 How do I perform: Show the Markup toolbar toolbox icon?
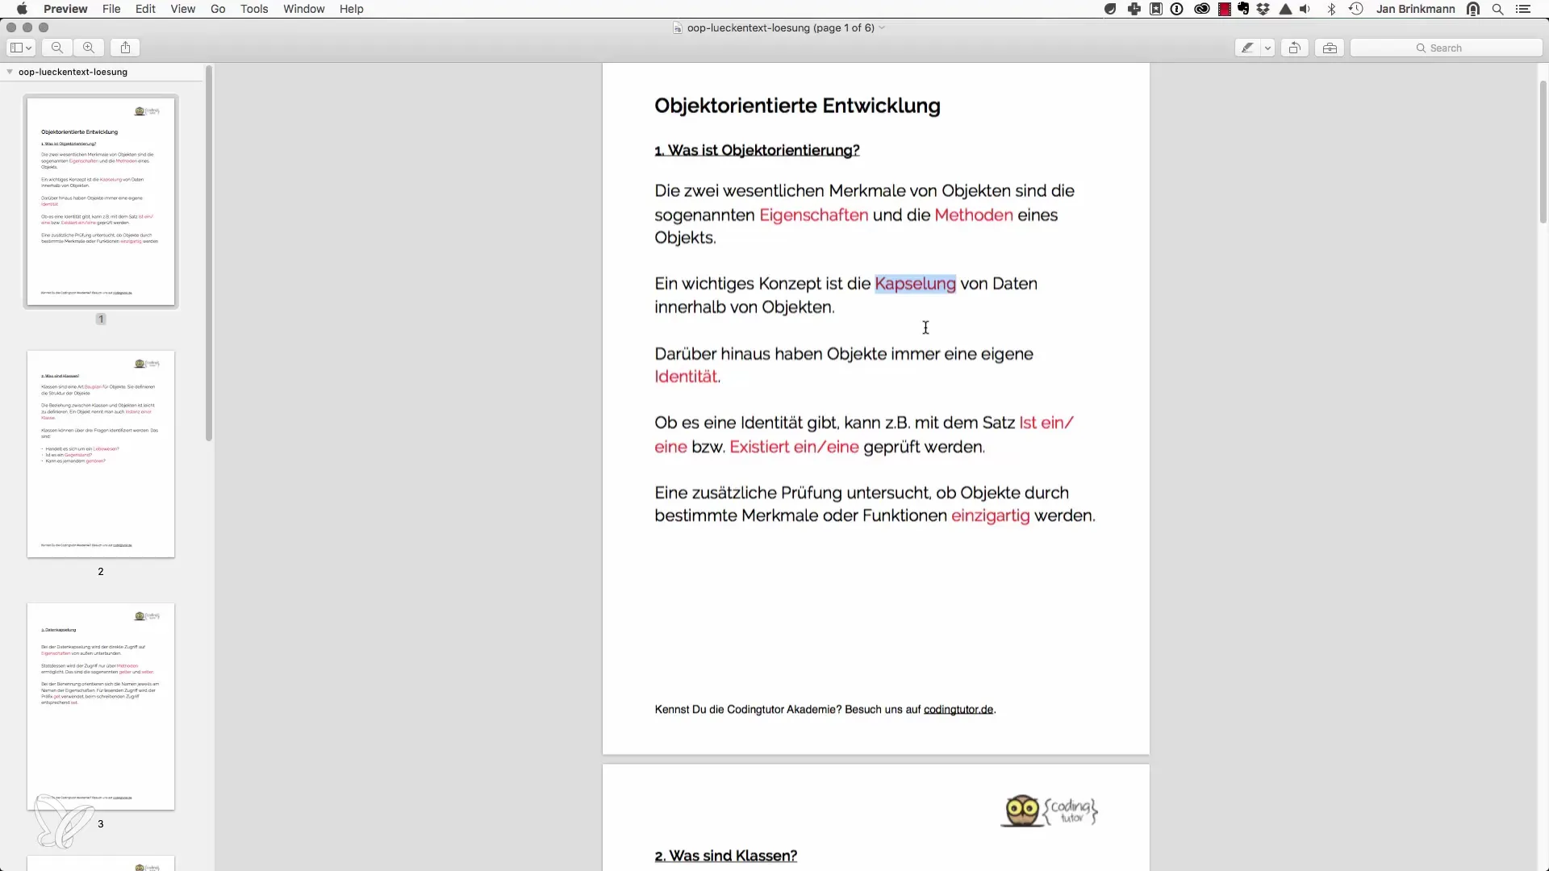[1330, 48]
